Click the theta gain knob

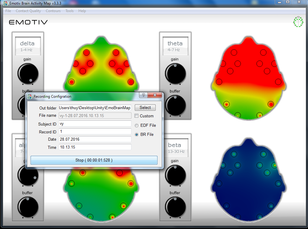(x=176, y=74)
